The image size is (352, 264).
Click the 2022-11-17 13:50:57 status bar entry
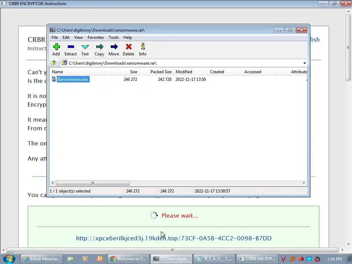point(212,191)
